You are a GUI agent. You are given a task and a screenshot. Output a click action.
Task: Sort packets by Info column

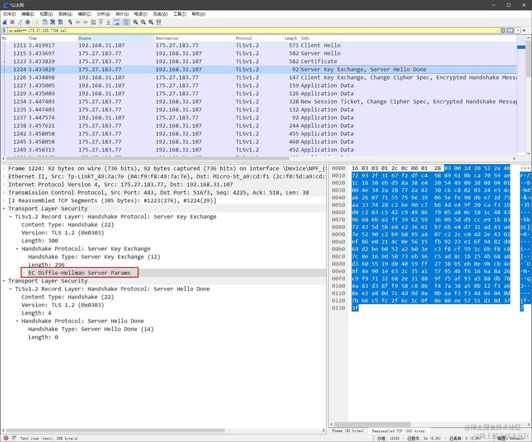point(408,38)
